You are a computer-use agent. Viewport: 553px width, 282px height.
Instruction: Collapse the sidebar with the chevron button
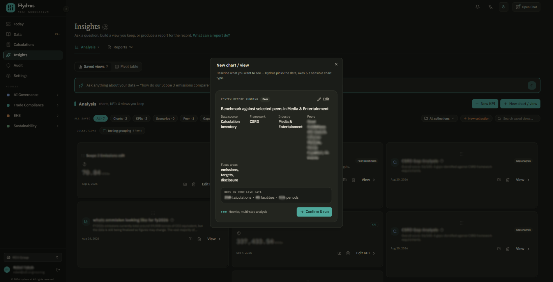pos(66,9)
